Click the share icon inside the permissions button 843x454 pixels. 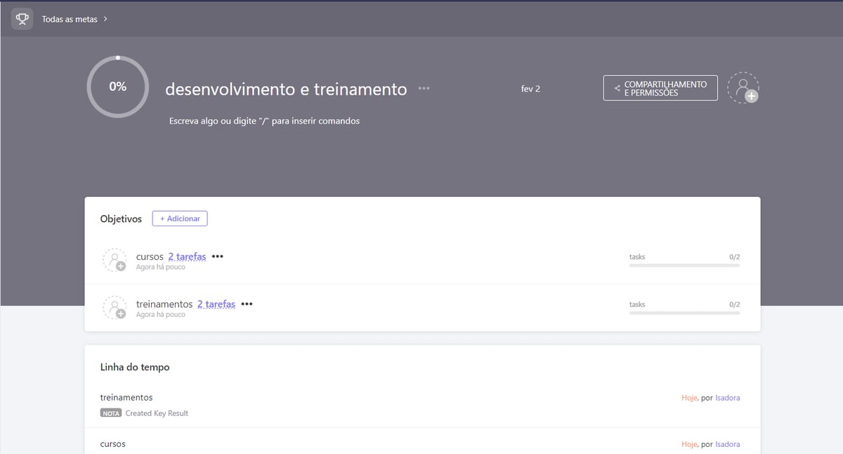coord(617,87)
